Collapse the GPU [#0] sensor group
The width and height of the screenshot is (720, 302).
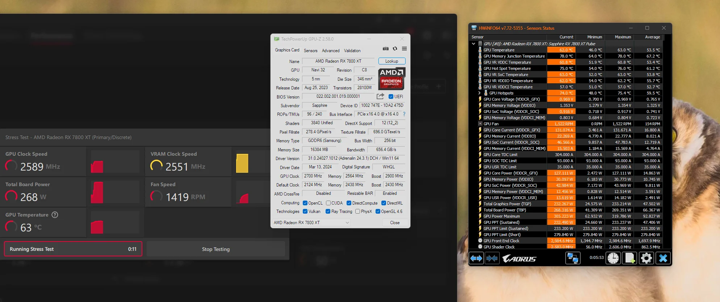[x=473, y=44]
